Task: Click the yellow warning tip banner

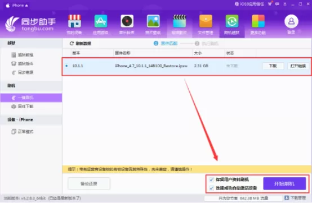Action: [x=187, y=169]
